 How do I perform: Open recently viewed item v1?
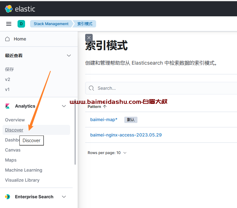pyautogui.click(x=7, y=89)
